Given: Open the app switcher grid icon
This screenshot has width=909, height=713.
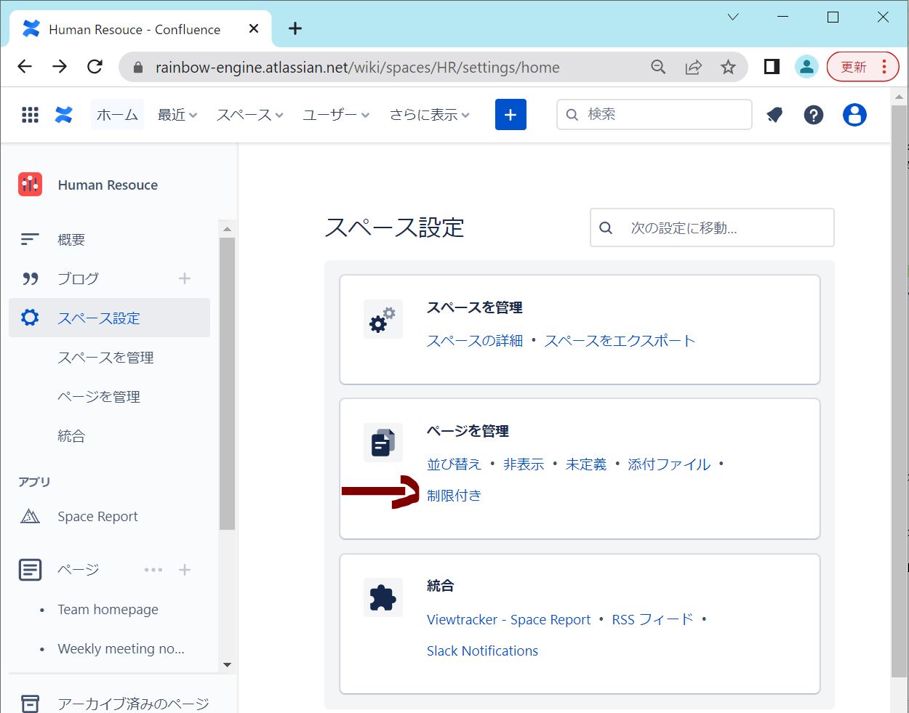Looking at the screenshot, I should click(x=30, y=115).
